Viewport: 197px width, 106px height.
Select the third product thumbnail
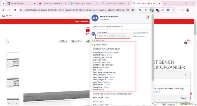[x=13, y=102]
